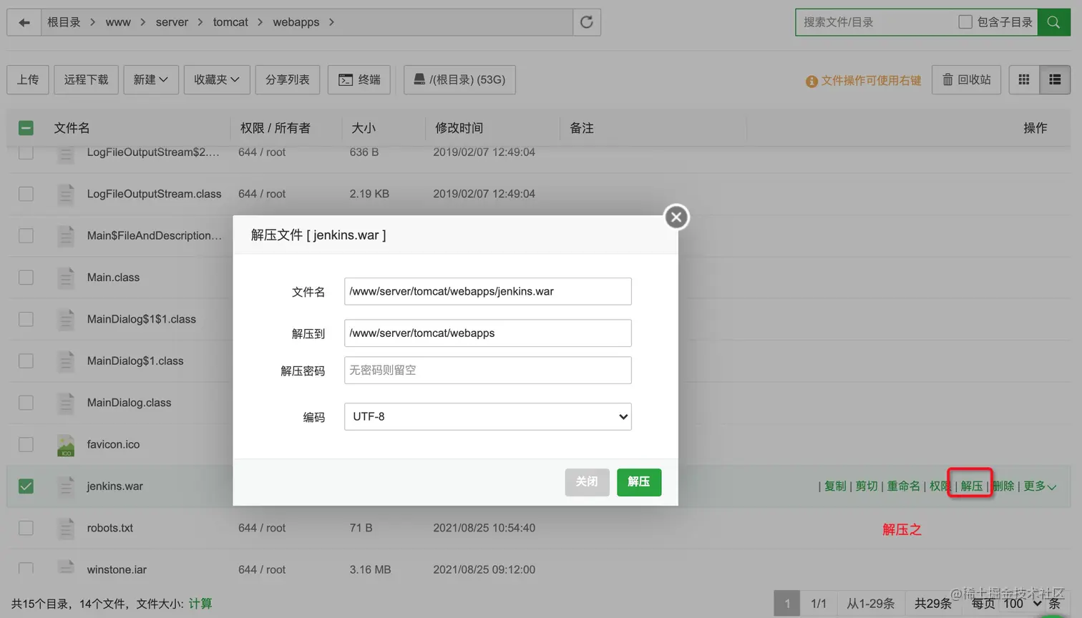Click MainDialog.class file icon
1082x618 pixels.
coord(66,403)
